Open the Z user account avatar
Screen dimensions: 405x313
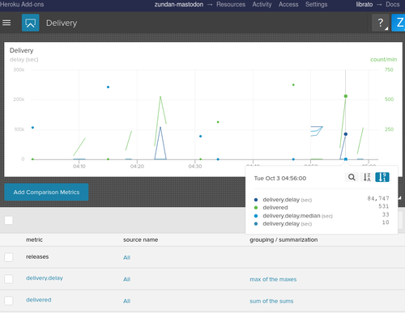point(399,23)
